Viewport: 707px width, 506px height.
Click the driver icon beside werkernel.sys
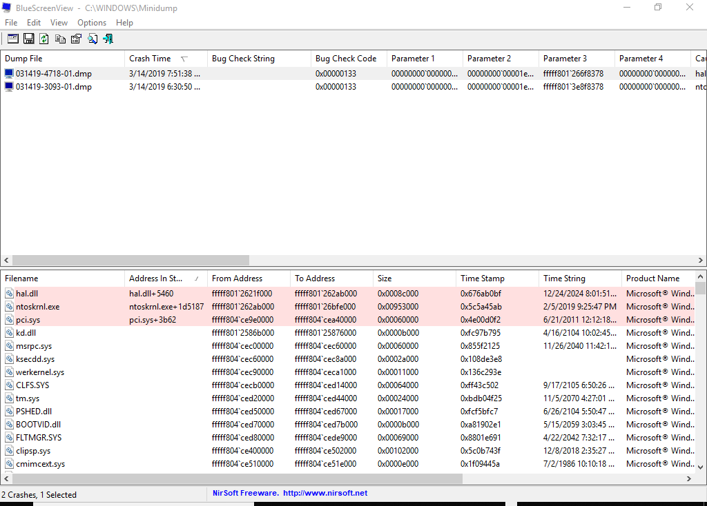(9, 372)
